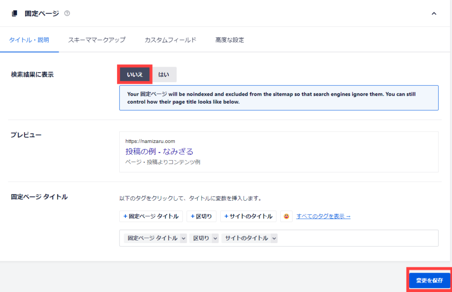Open the スキーママークアップ tab
Screen dimensions: 452x292
(x=97, y=40)
